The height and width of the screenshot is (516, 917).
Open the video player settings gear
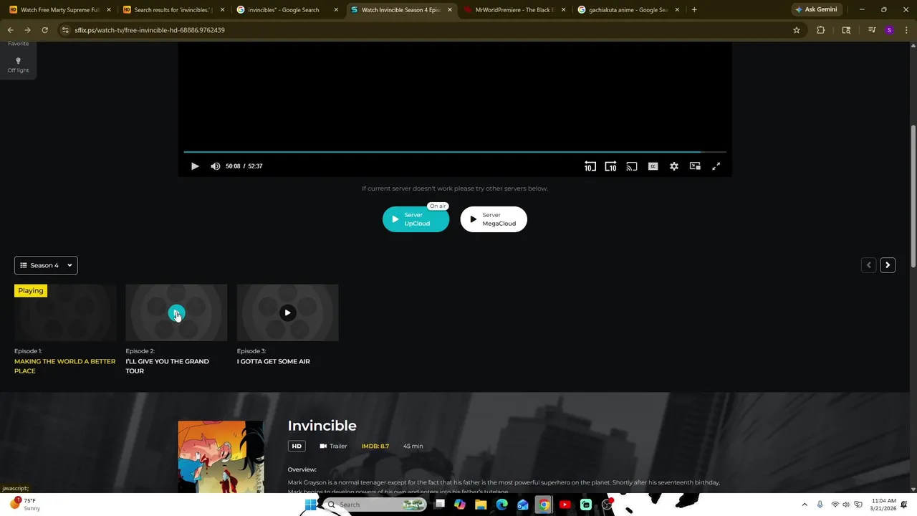tap(674, 166)
